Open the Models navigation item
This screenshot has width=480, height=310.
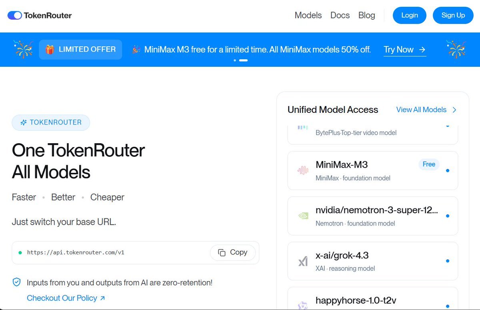tap(308, 15)
